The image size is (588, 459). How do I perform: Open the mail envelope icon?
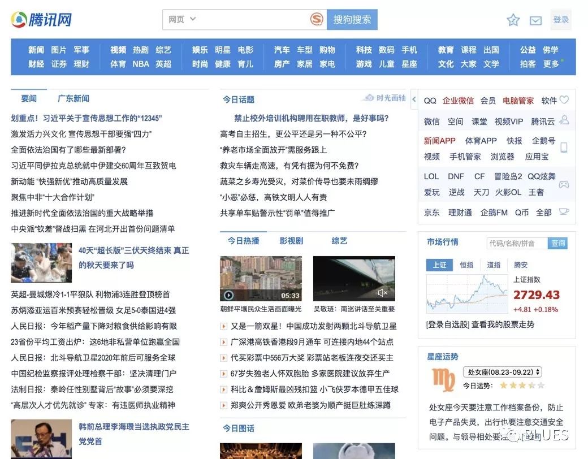click(x=535, y=20)
